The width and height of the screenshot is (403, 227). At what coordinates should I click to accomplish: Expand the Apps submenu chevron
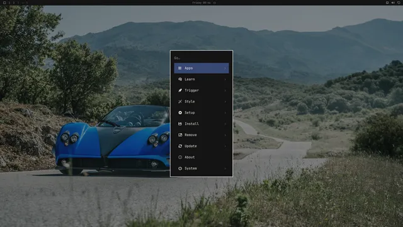pos(225,68)
